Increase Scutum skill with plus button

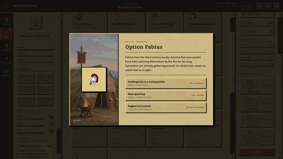[52, 124]
